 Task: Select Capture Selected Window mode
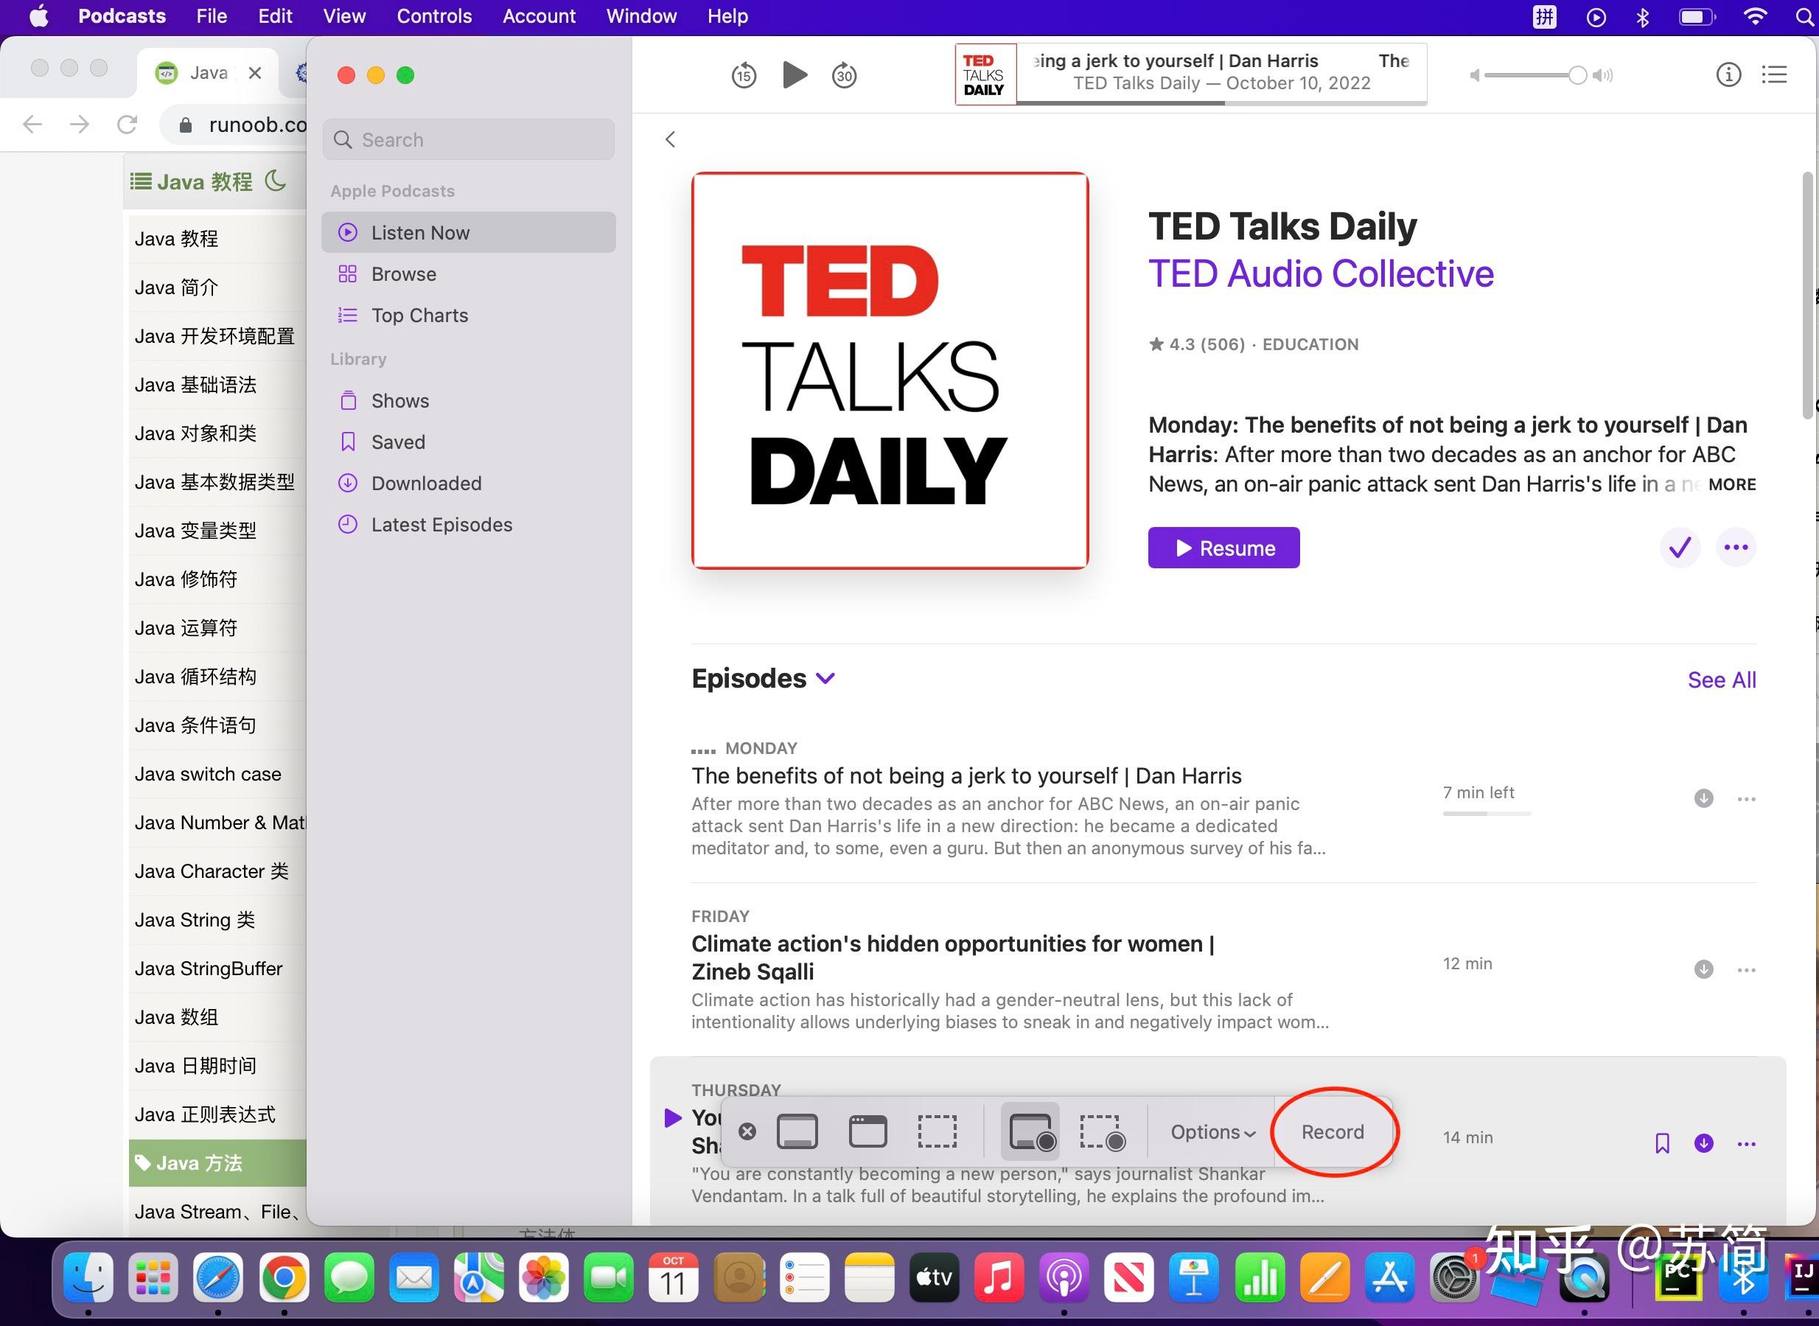[867, 1131]
